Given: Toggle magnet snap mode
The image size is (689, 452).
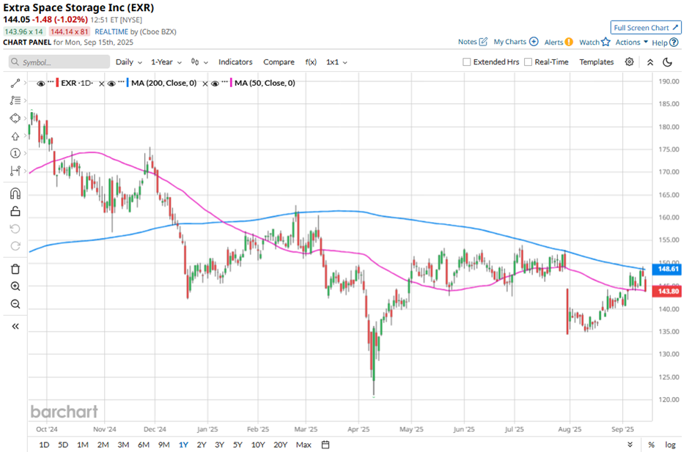Looking at the screenshot, I should pos(15,193).
